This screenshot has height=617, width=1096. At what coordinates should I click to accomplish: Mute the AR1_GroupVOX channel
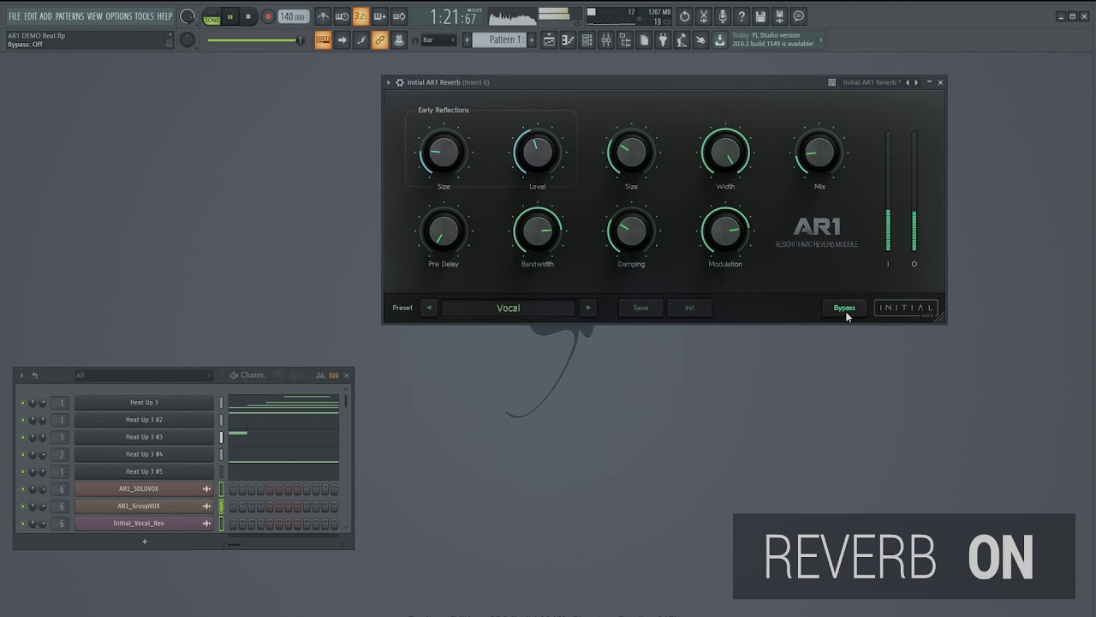[x=23, y=506]
